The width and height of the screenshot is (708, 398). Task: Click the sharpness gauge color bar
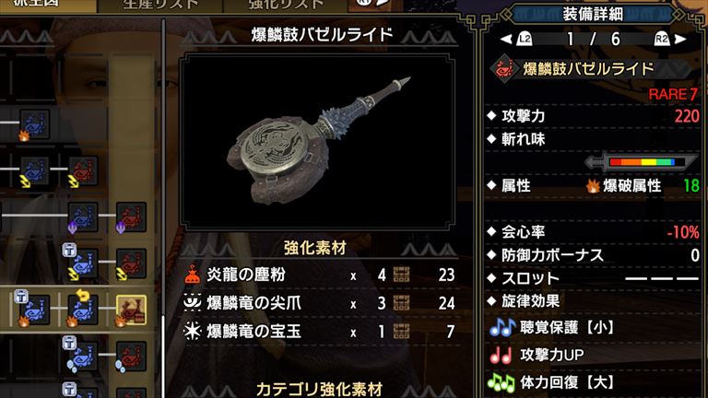(642, 162)
